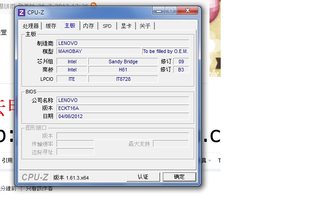Screen dimensions: 323x202
Task: Minimize the CPU-Z window
Action: click(157, 10)
